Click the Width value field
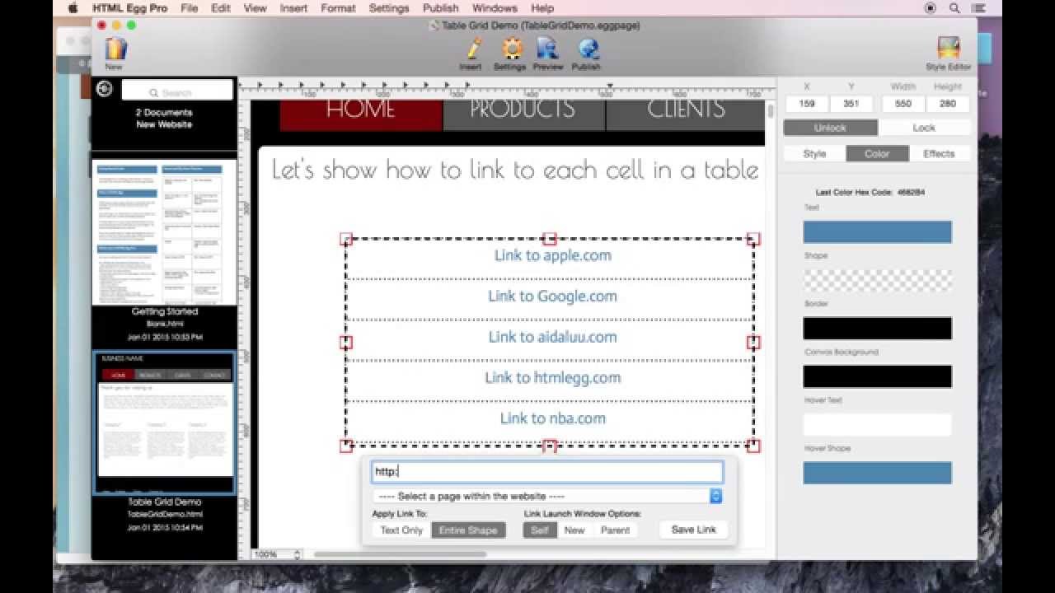 click(903, 104)
